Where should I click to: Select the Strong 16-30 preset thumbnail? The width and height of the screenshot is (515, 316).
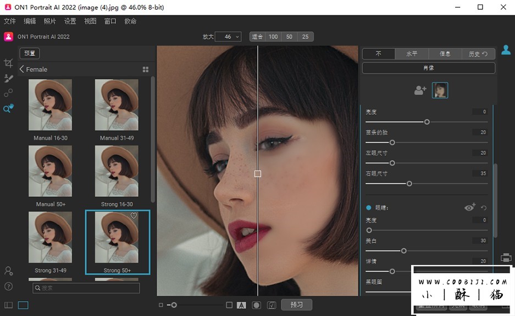click(x=117, y=171)
